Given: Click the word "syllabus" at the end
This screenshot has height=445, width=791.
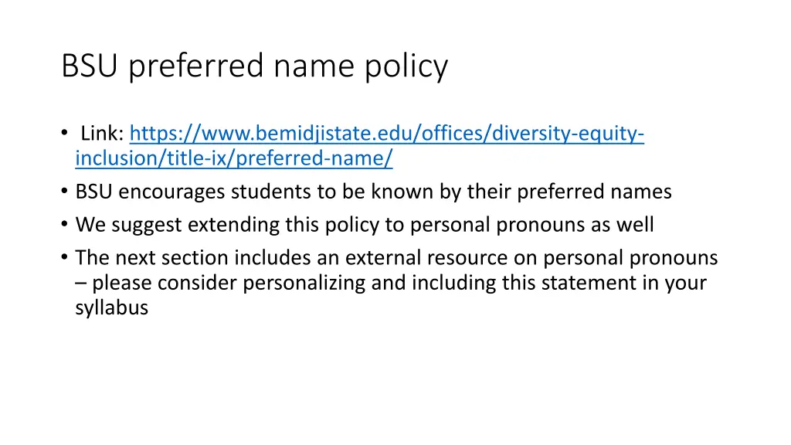Looking at the screenshot, I should (111, 308).
